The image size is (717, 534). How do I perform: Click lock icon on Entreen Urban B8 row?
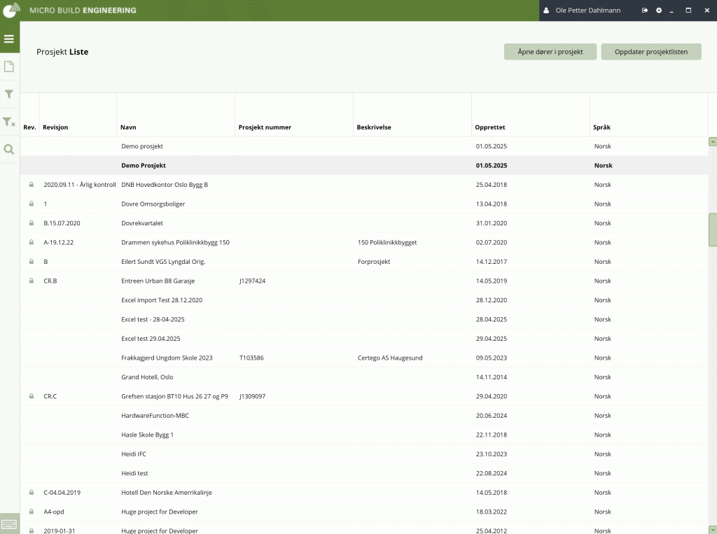pyautogui.click(x=31, y=281)
